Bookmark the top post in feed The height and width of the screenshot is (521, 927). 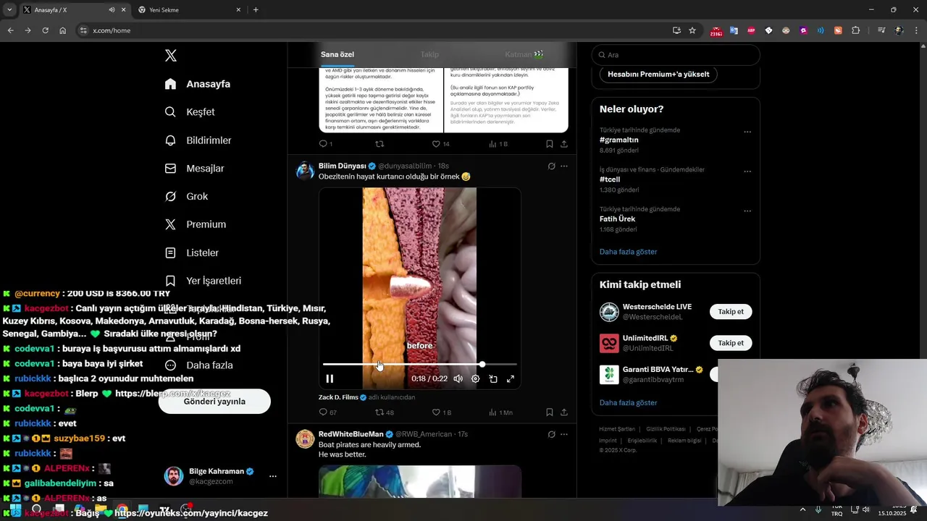pos(549,144)
